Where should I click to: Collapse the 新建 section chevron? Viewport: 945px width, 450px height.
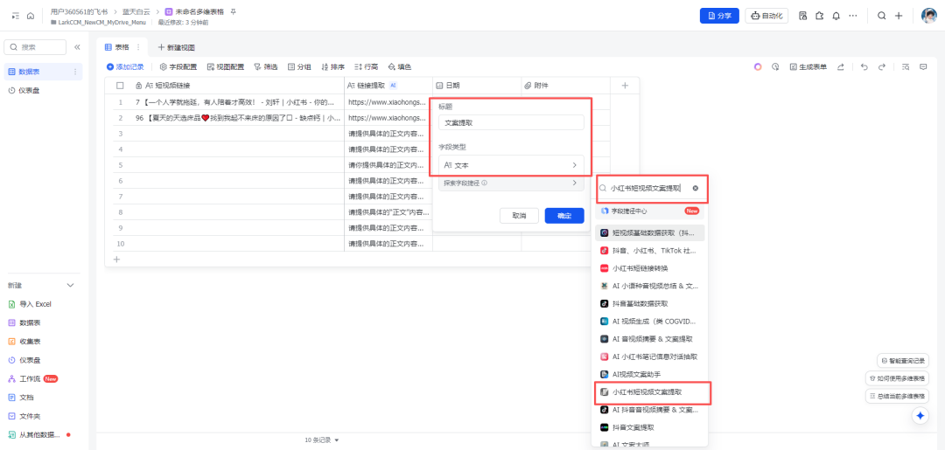[71, 285]
